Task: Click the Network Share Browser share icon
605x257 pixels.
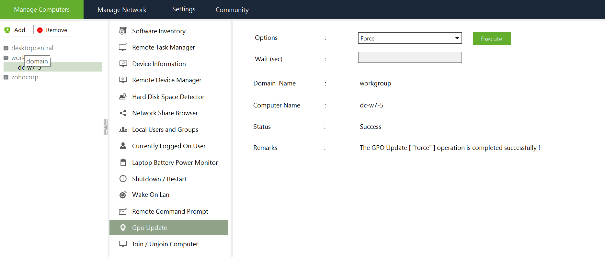Action: (x=123, y=113)
